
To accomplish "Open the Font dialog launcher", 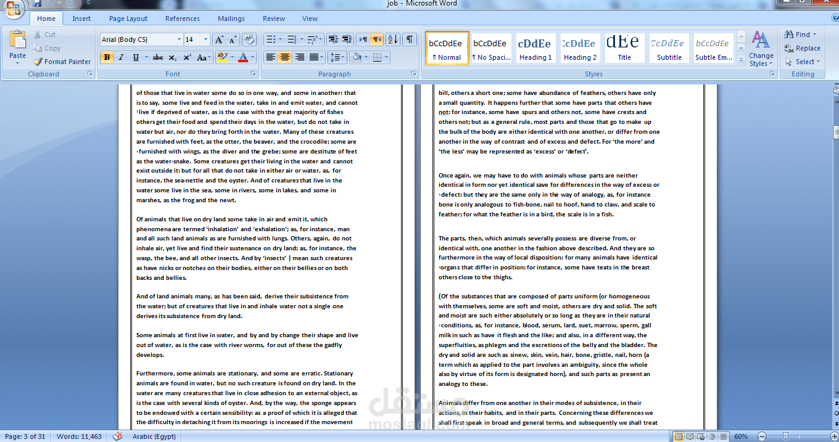I will (x=253, y=74).
